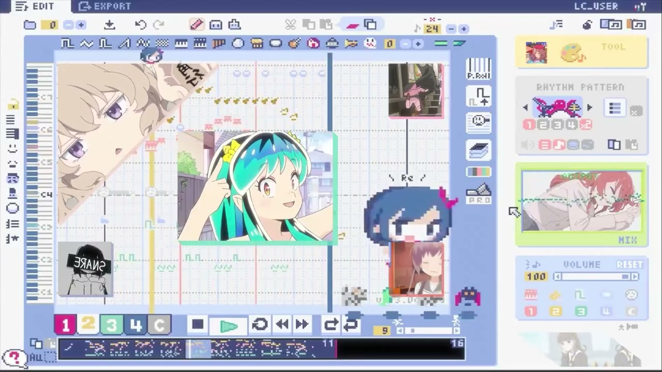Open the P.Roll piano roll view
Image resolution: width=662 pixels, height=372 pixels.
pos(478,68)
